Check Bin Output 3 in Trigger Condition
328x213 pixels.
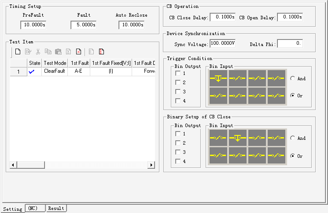(x=178, y=92)
